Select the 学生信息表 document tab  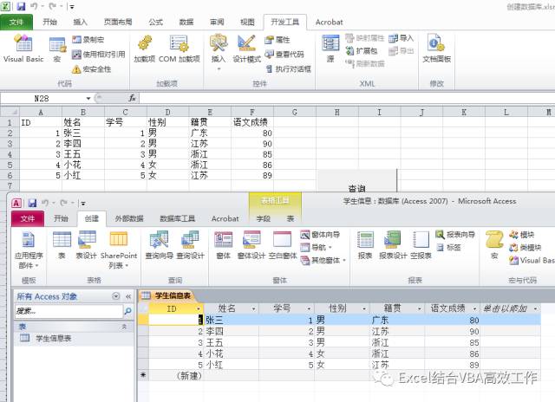(167, 295)
